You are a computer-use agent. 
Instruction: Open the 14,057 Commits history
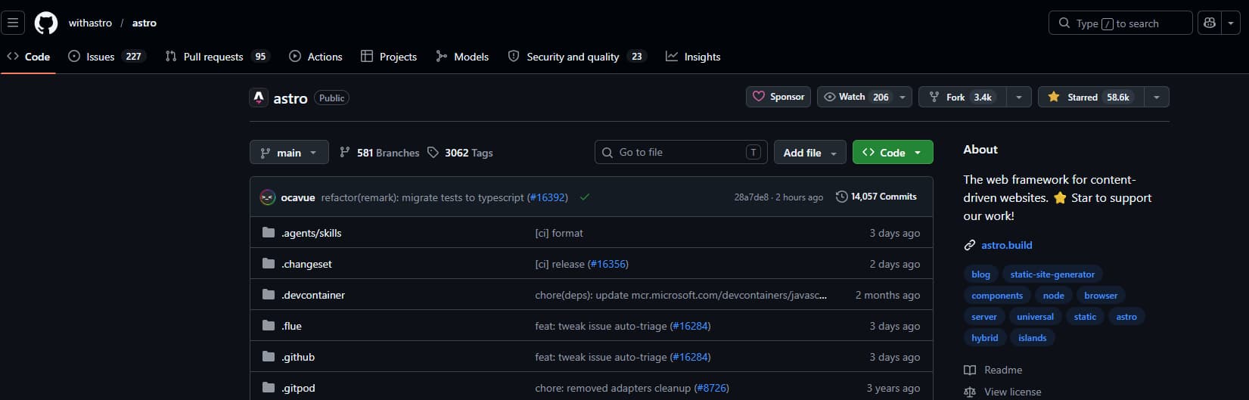[x=876, y=197]
